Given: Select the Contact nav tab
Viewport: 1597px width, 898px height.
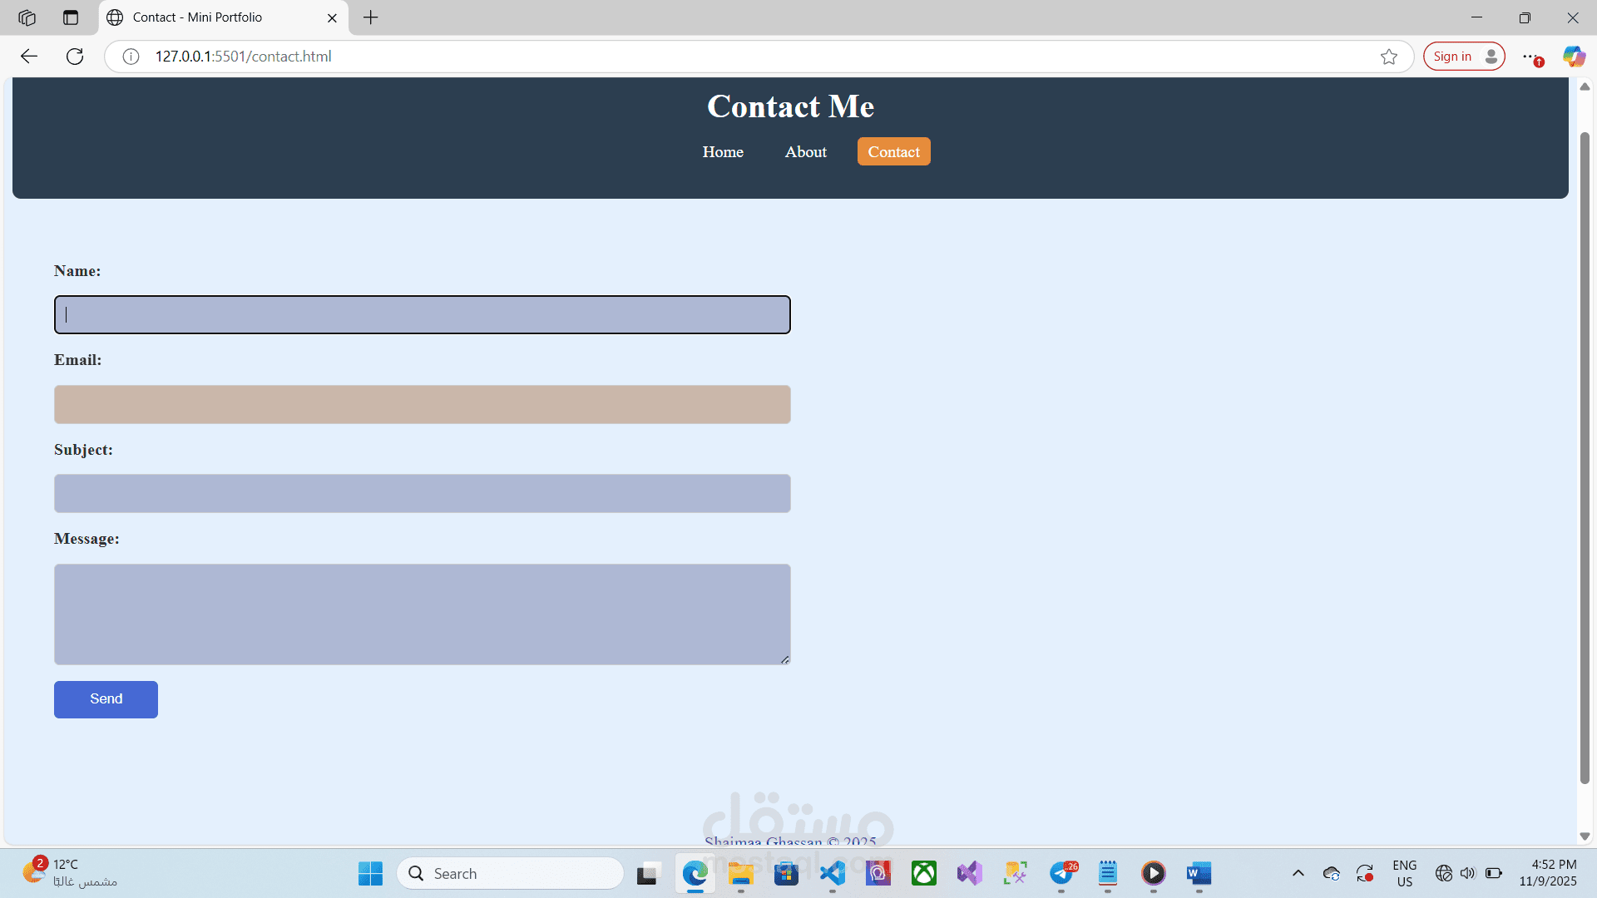Looking at the screenshot, I should point(893,152).
